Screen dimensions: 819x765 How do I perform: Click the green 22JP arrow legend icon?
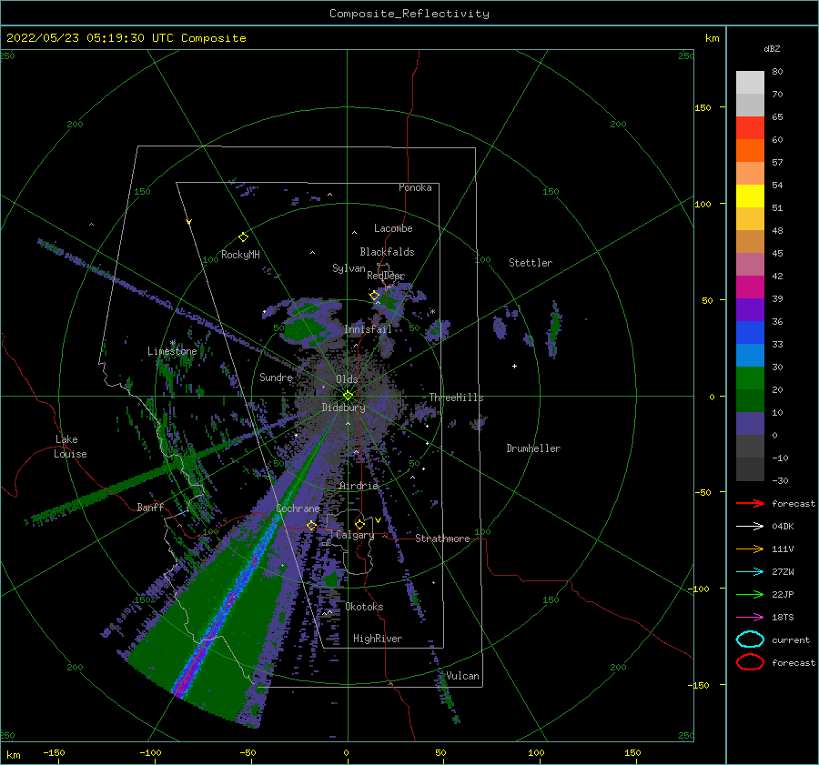pos(750,594)
